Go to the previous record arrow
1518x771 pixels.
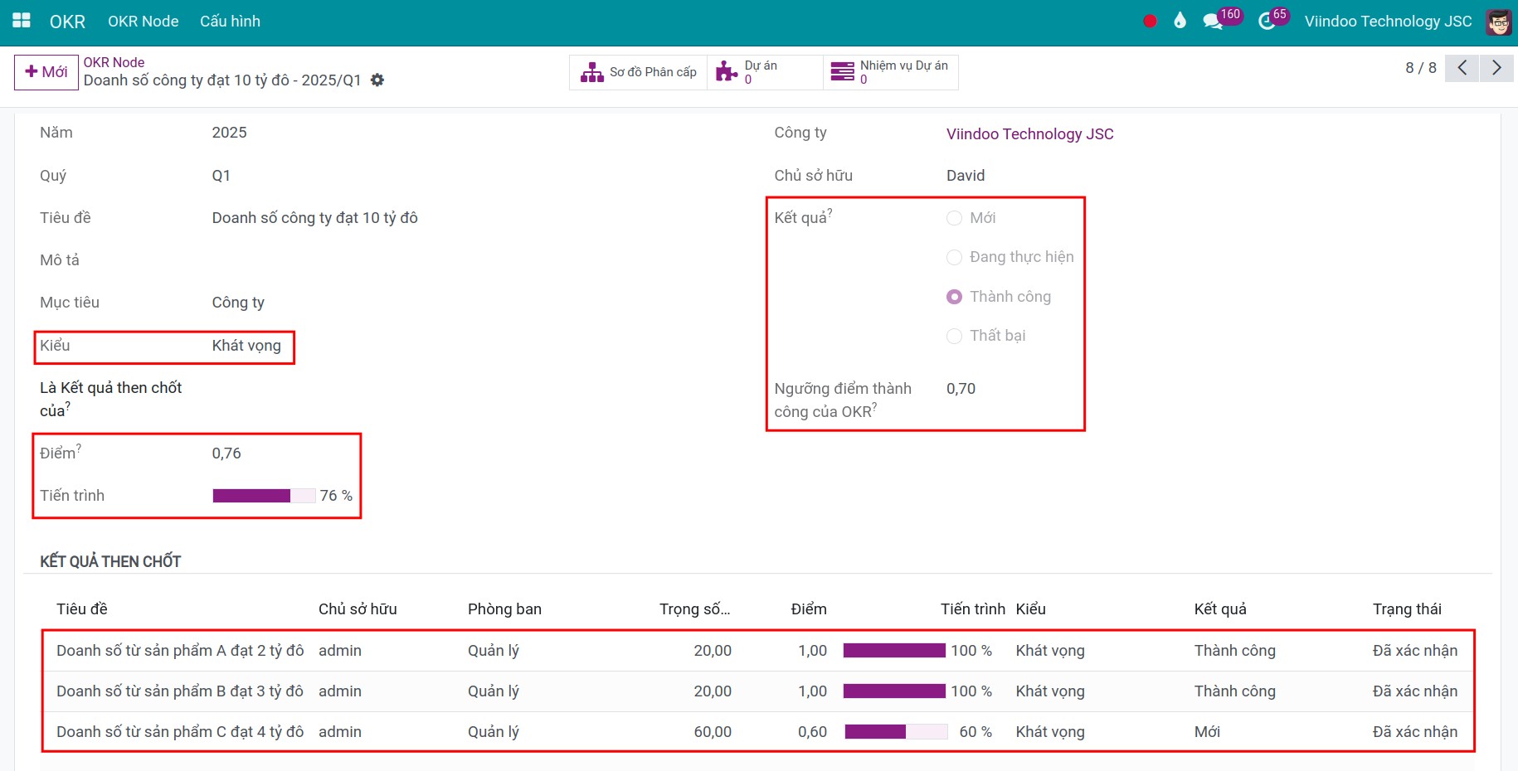pos(1462,68)
